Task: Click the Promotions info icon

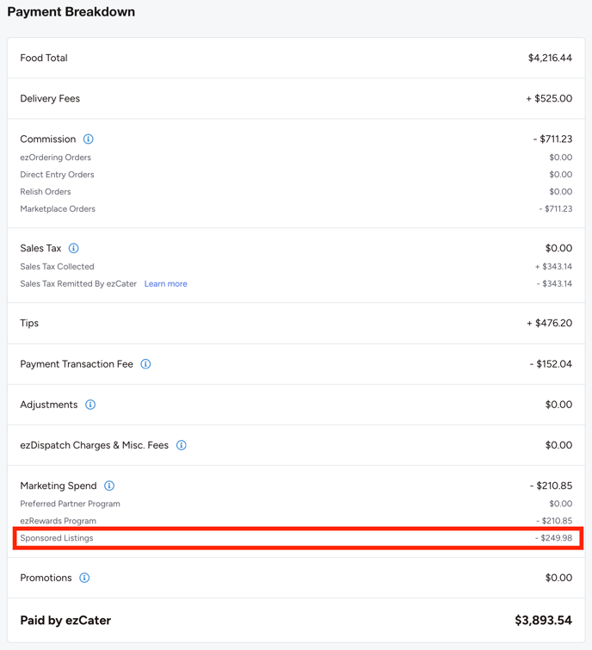Action: [84, 578]
